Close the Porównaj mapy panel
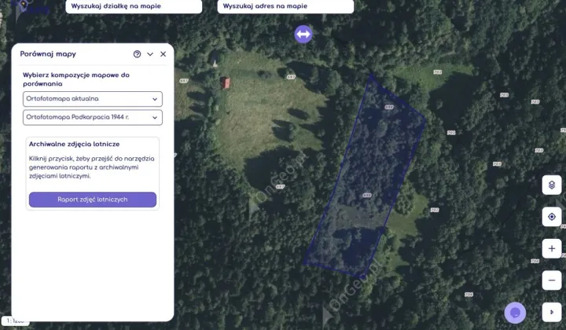 [164, 54]
